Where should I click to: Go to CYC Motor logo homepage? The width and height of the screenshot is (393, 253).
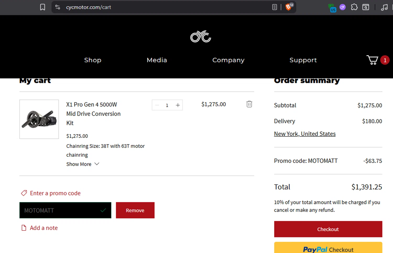[200, 36]
